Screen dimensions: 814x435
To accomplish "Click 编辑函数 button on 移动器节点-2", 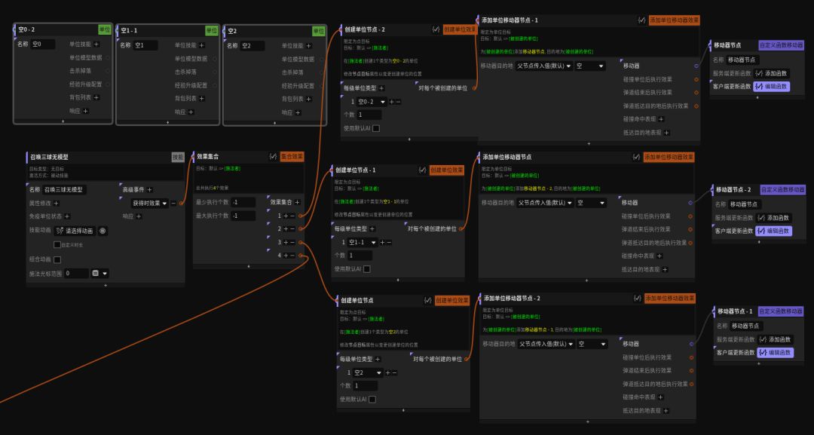I will click(774, 231).
